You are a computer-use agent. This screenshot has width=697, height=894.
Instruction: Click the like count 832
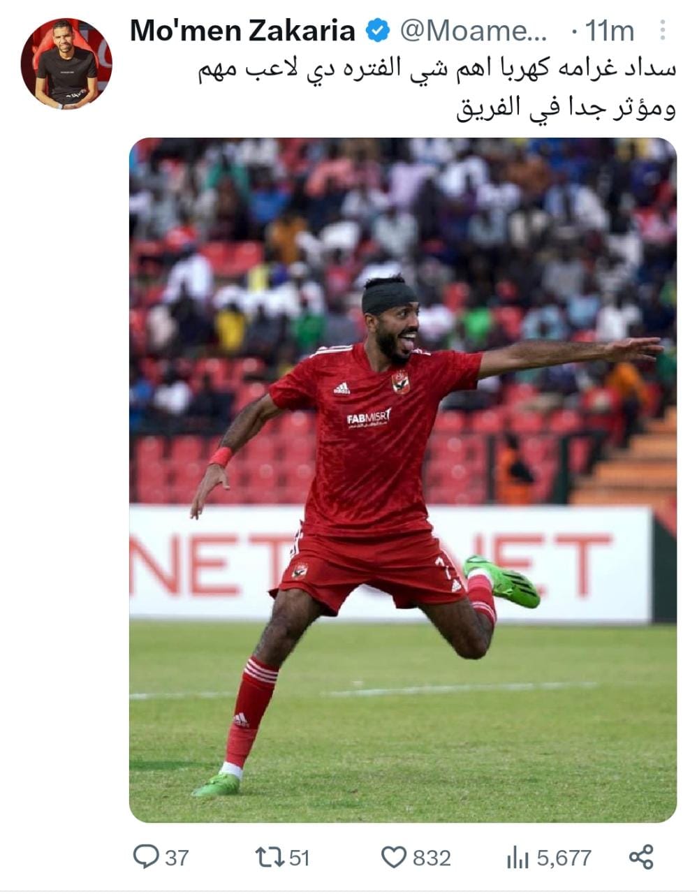click(x=432, y=857)
